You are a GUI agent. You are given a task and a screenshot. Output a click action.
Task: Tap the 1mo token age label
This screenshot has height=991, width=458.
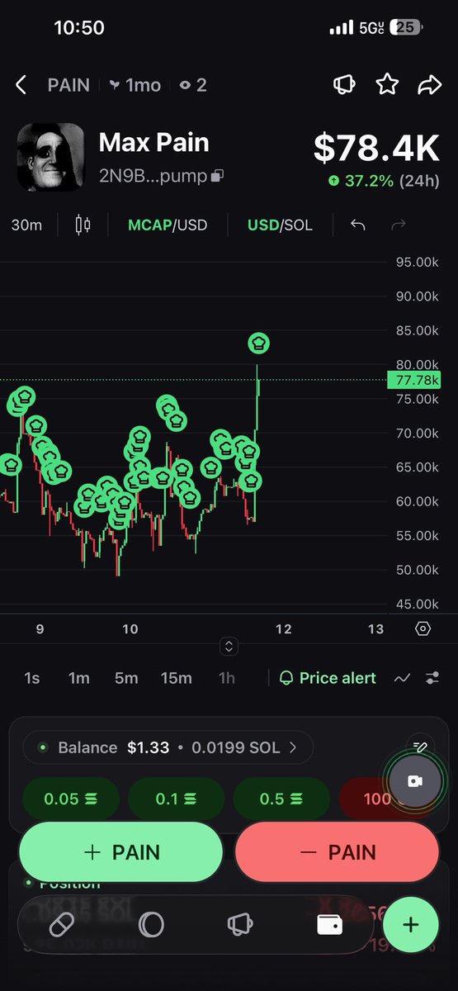[x=135, y=85]
